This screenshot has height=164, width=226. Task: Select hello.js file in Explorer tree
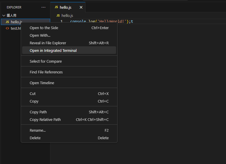(x=25, y=22)
